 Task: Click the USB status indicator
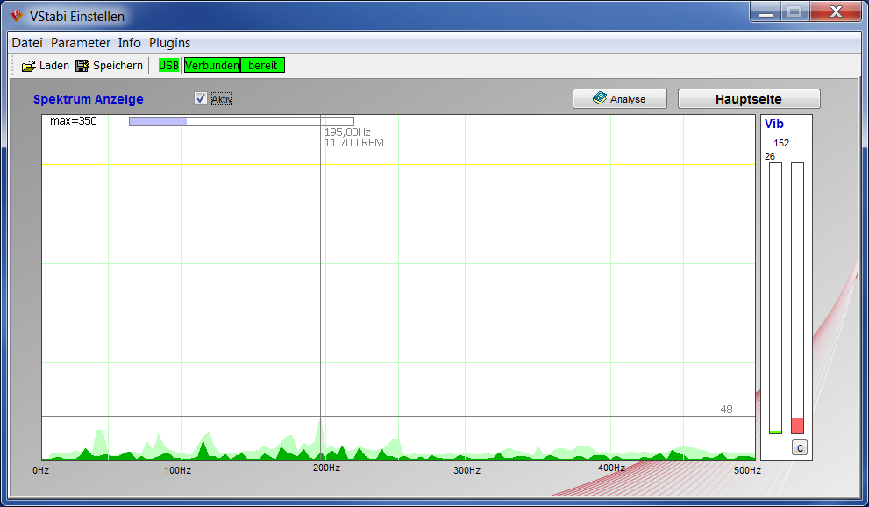pyautogui.click(x=168, y=66)
